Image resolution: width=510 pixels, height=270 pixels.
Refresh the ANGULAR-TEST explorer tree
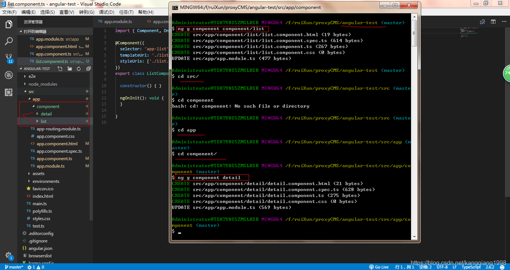tap(79, 69)
